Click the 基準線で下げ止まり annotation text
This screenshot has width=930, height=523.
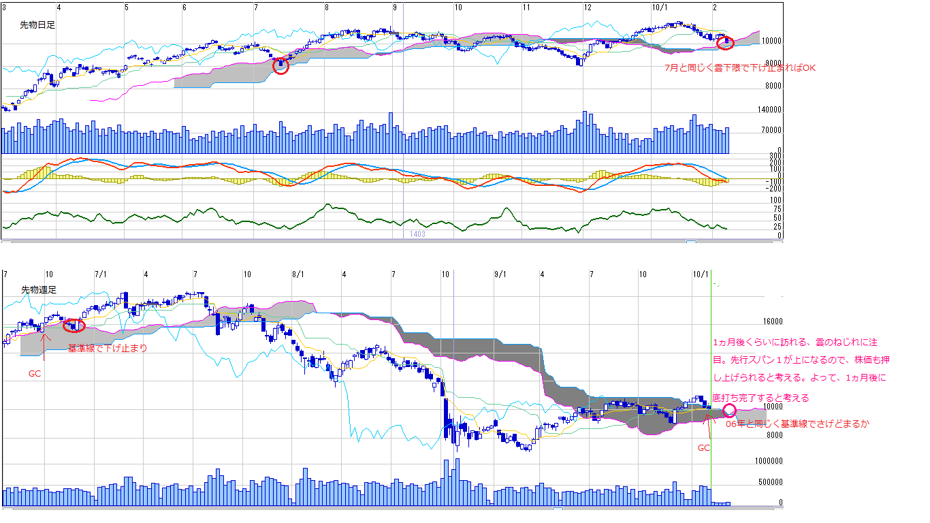(x=107, y=348)
